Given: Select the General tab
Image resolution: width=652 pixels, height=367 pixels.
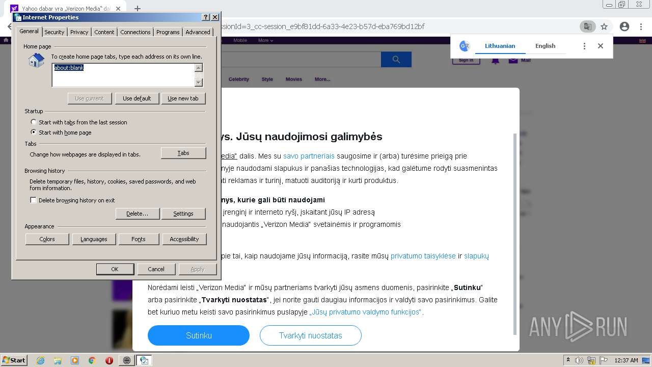Looking at the screenshot, I should [x=29, y=31].
